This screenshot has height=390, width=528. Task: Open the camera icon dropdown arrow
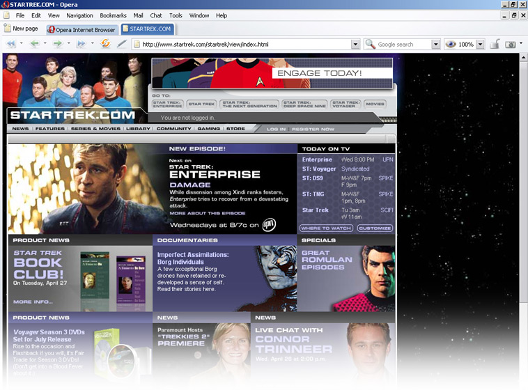[521, 43]
